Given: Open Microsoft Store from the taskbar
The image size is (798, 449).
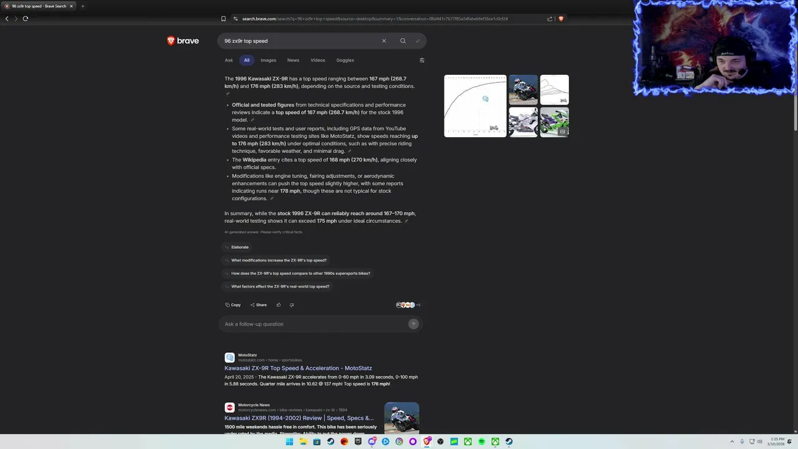Looking at the screenshot, I should click(317, 442).
